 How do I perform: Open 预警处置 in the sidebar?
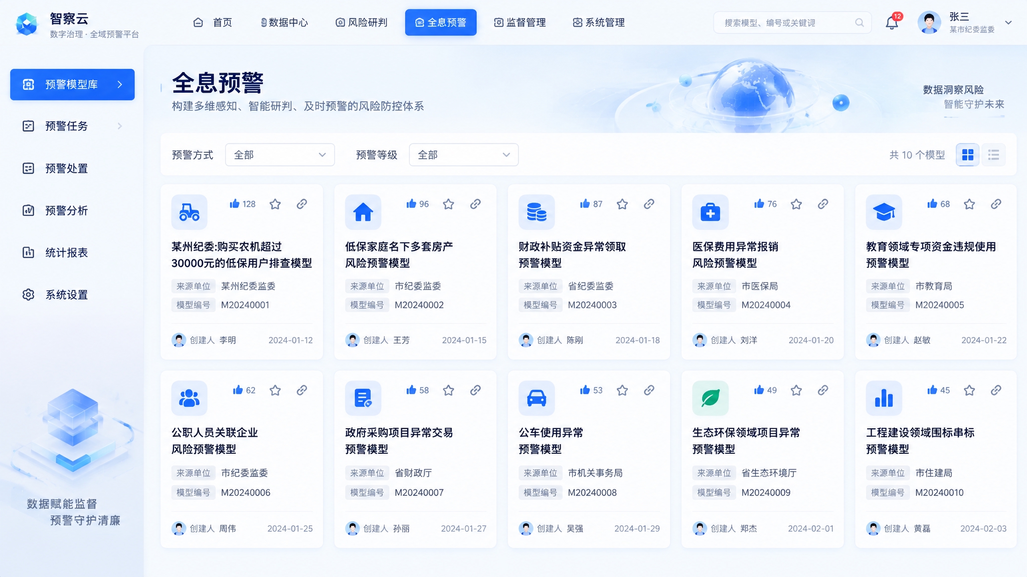click(72, 168)
